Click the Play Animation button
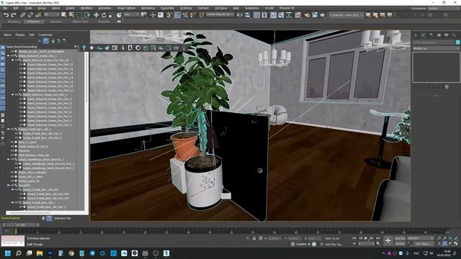The width and height of the screenshot is (461, 259). click(366, 238)
